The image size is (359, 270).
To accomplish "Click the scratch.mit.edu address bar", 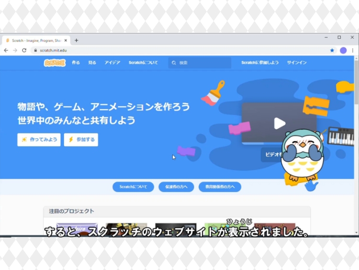I will tap(183, 50).
